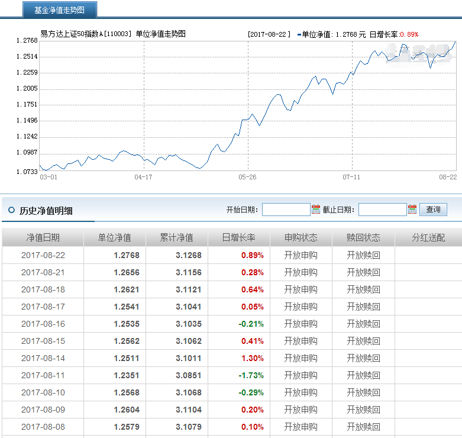Select the date cell 2017-08-08

tap(43, 427)
